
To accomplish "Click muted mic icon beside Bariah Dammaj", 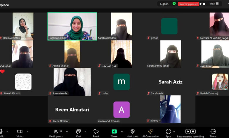I will tap(198, 93).
